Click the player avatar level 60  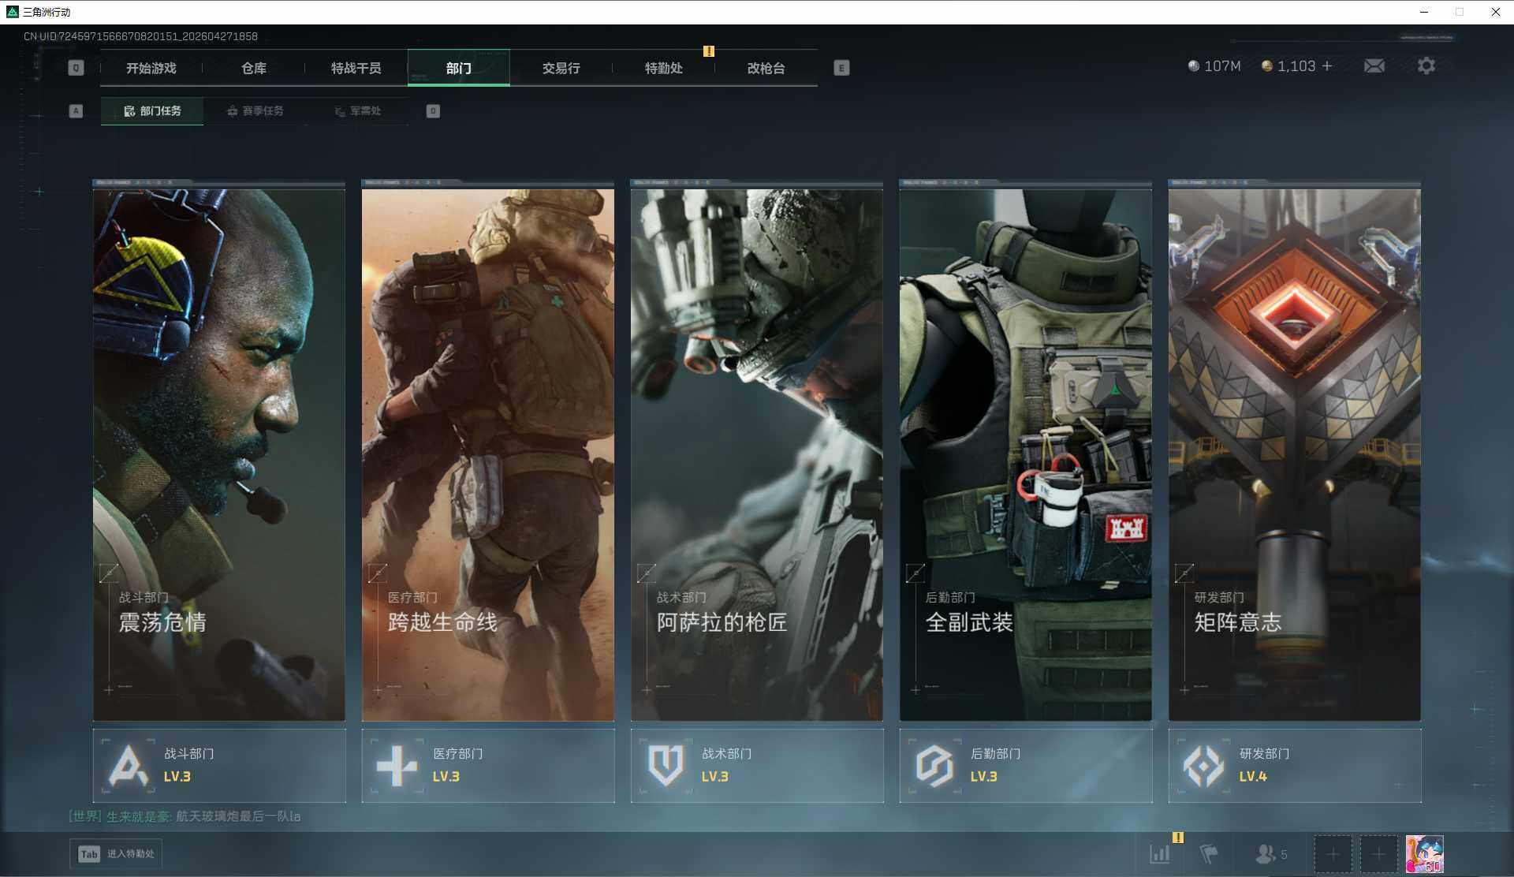(1425, 854)
